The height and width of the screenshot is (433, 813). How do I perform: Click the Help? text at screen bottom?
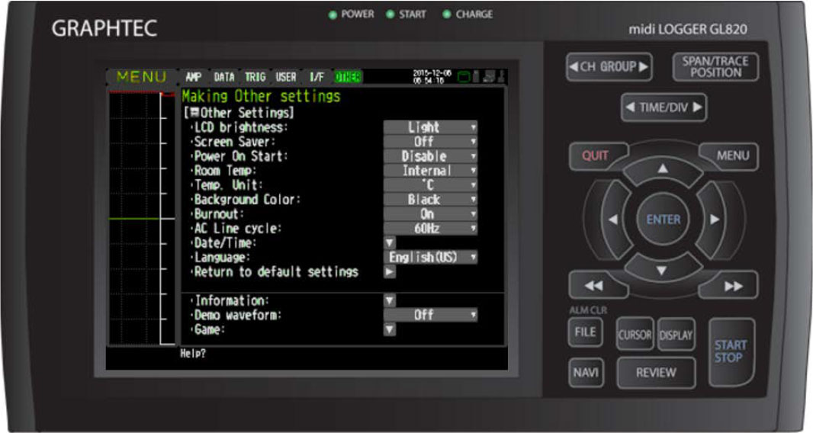(193, 354)
